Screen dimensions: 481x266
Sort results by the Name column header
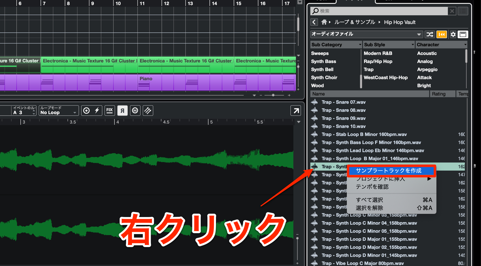tap(370, 94)
